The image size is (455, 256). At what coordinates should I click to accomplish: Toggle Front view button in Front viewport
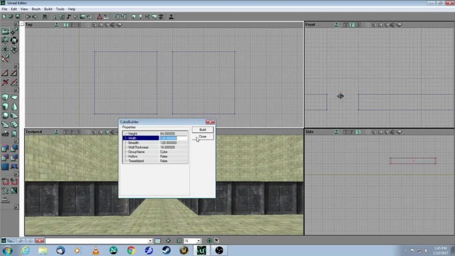click(352, 25)
